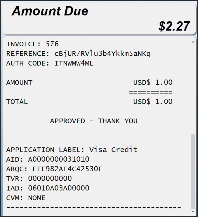Click the IAD 06010A03A00000 line
198x217 pixels.
48,188
